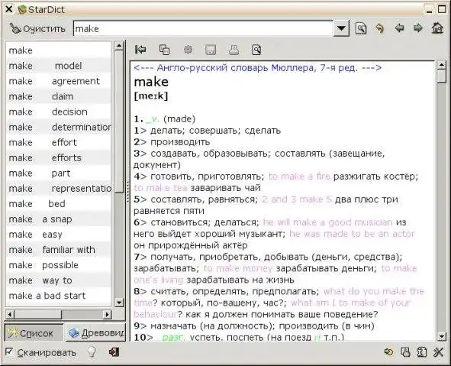
Task: Click the undo curved arrow icon
Action: point(380,28)
